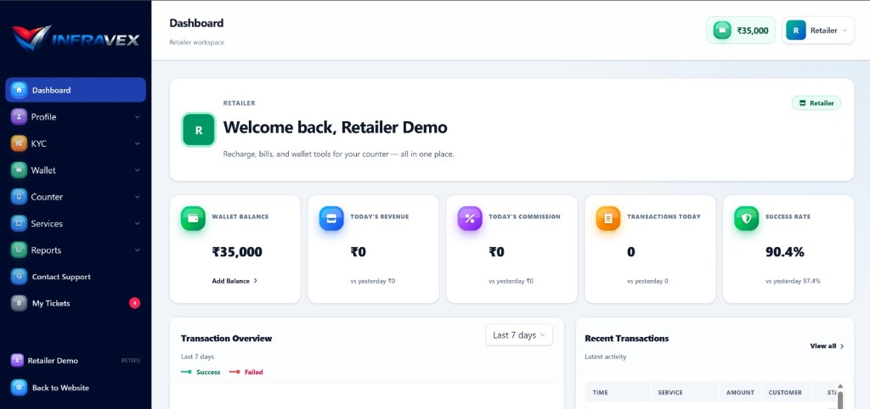
Task: Click the Services icon in sidebar
Action: pyautogui.click(x=19, y=223)
